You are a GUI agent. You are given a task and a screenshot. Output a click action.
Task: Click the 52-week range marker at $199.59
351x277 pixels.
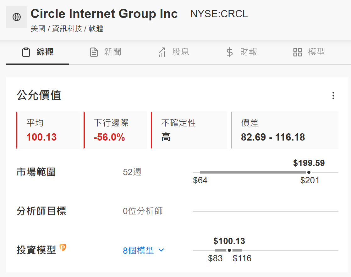pos(309,172)
